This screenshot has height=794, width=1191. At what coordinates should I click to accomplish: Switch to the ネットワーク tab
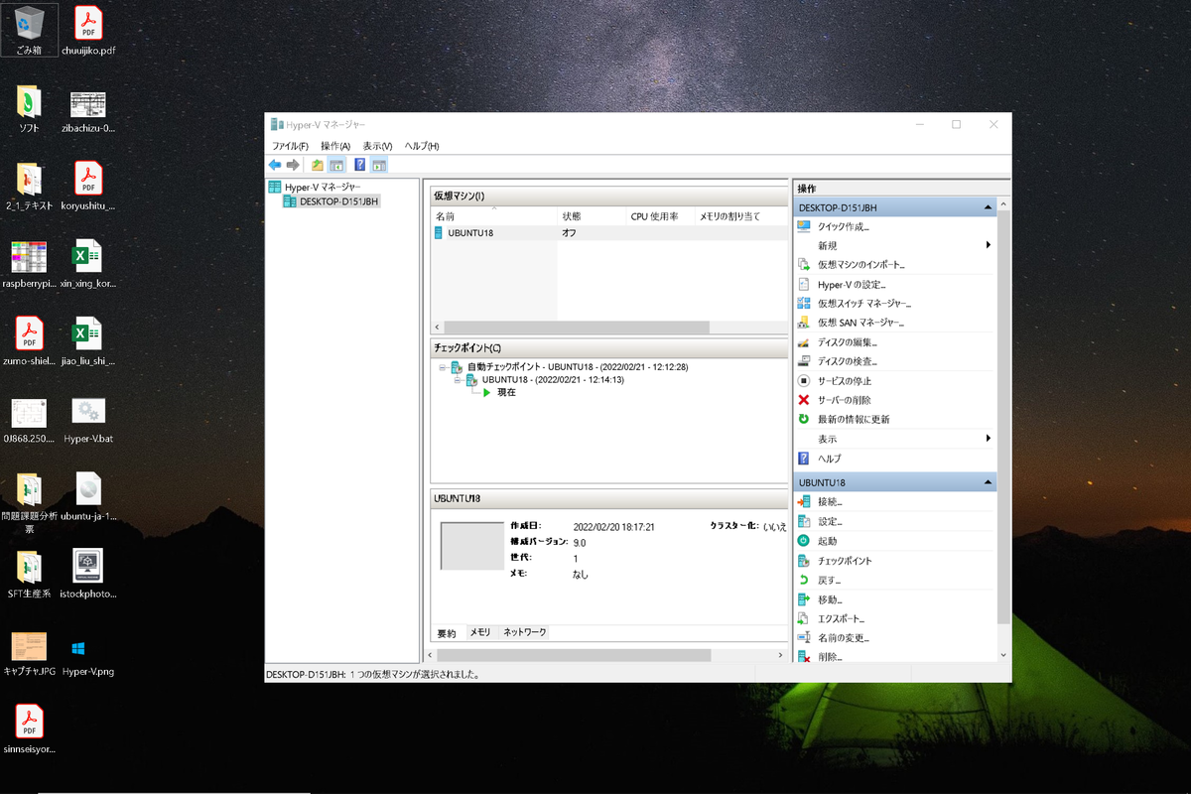[524, 632]
